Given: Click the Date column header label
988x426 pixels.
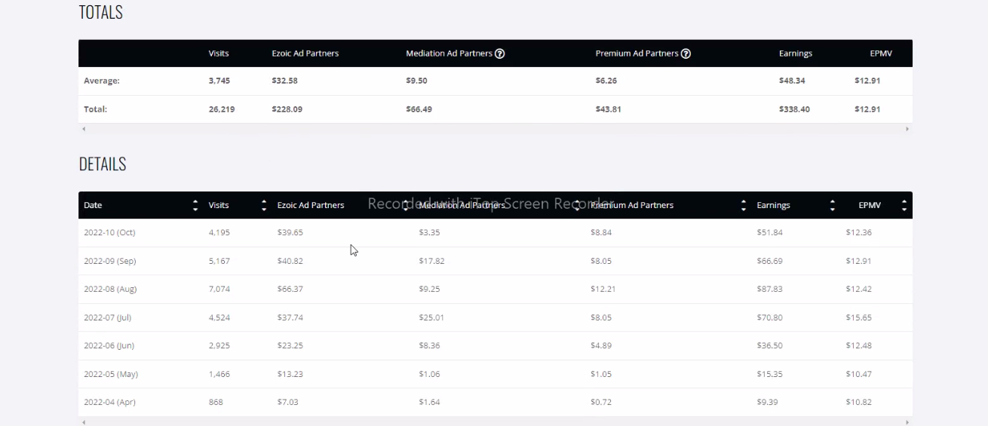Looking at the screenshot, I should (93, 205).
